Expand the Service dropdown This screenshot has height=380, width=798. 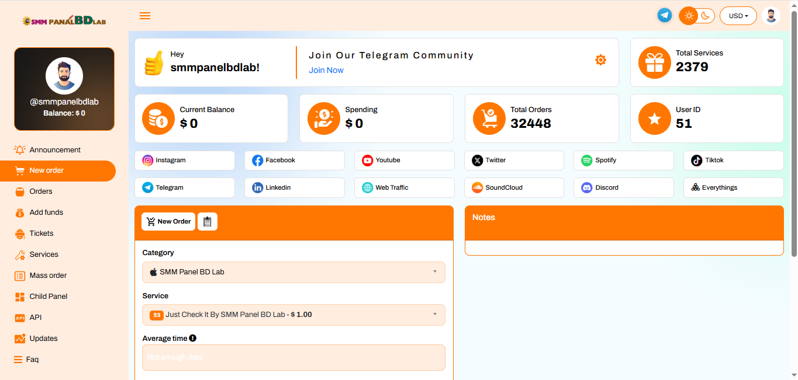[293, 315]
